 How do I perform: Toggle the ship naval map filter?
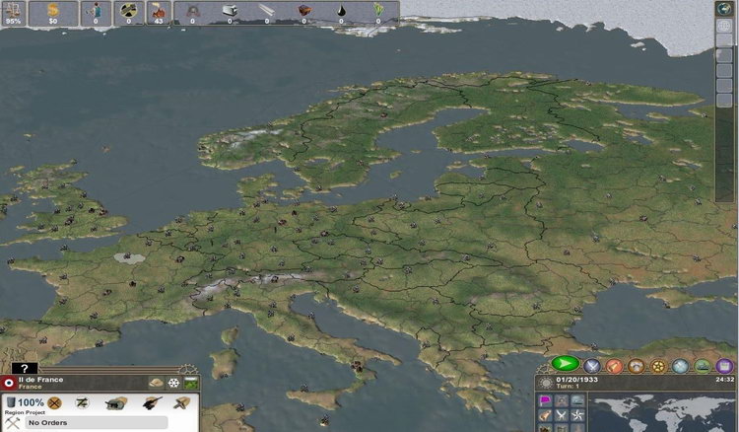tap(577, 400)
